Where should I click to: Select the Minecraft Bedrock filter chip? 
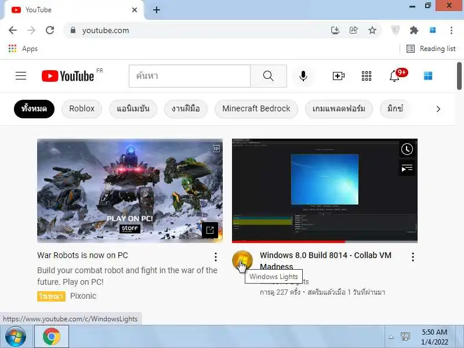256,109
